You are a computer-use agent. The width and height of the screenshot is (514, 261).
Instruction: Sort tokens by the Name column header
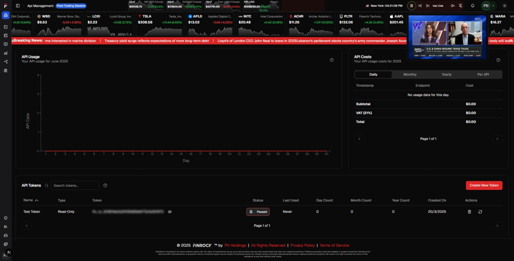[x=31, y=200]
